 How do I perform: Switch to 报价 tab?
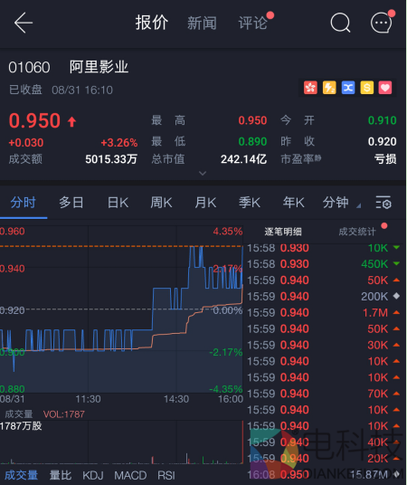(152, 23)
